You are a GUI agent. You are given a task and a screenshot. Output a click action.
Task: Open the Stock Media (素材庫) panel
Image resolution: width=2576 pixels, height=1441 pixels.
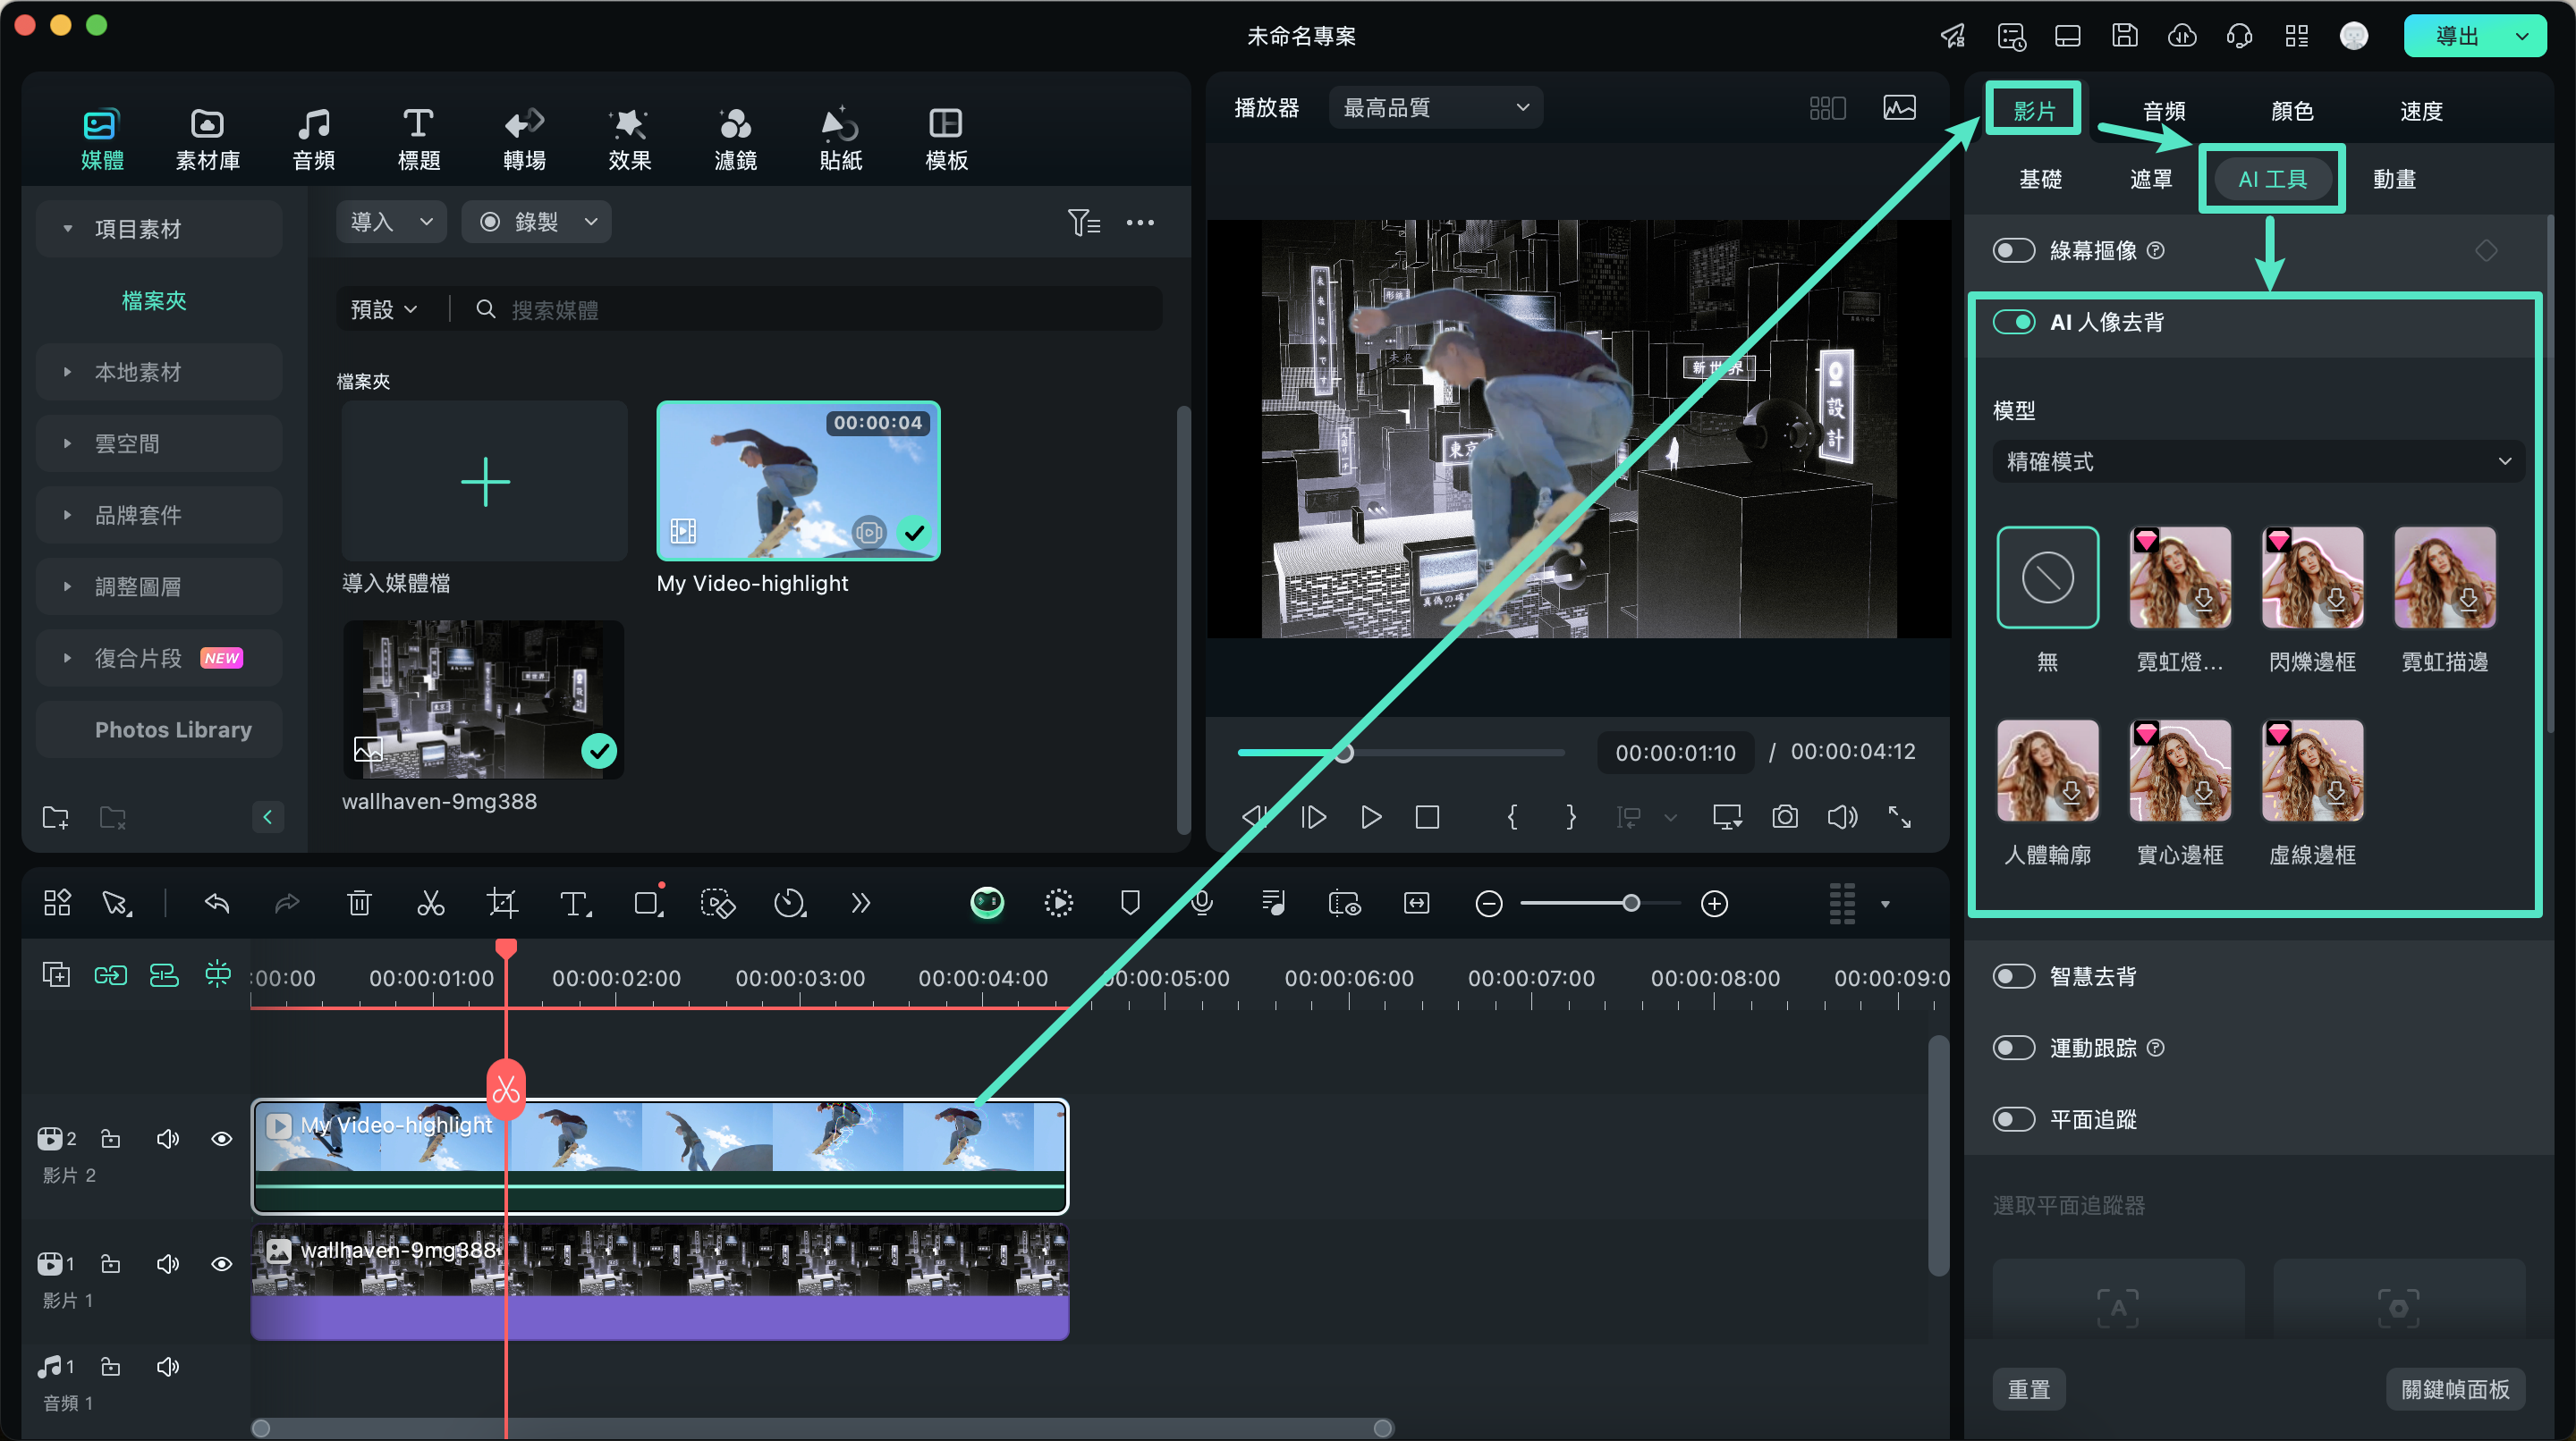pos(207,138)
